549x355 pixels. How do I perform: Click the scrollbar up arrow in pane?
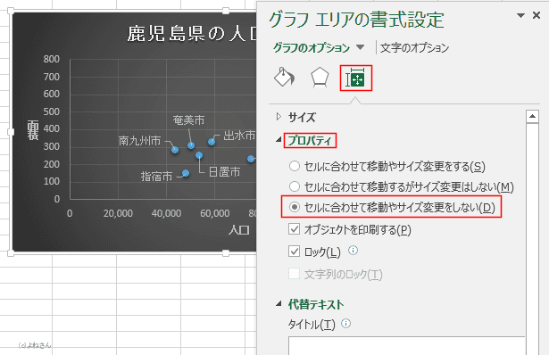(532, 117)
